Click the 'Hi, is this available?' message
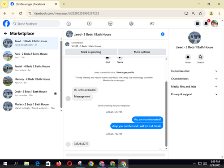 (x=85, y=90)
